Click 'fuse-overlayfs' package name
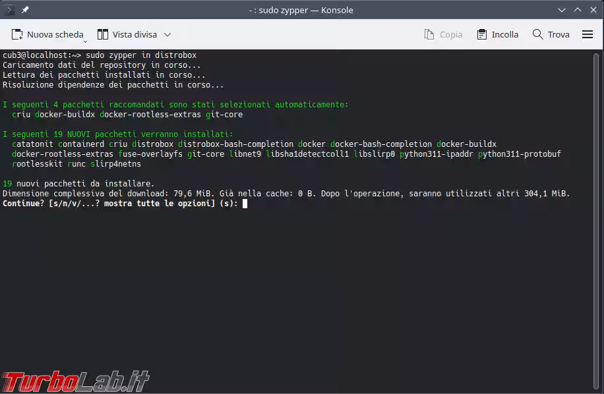 (x=150, y=154)
